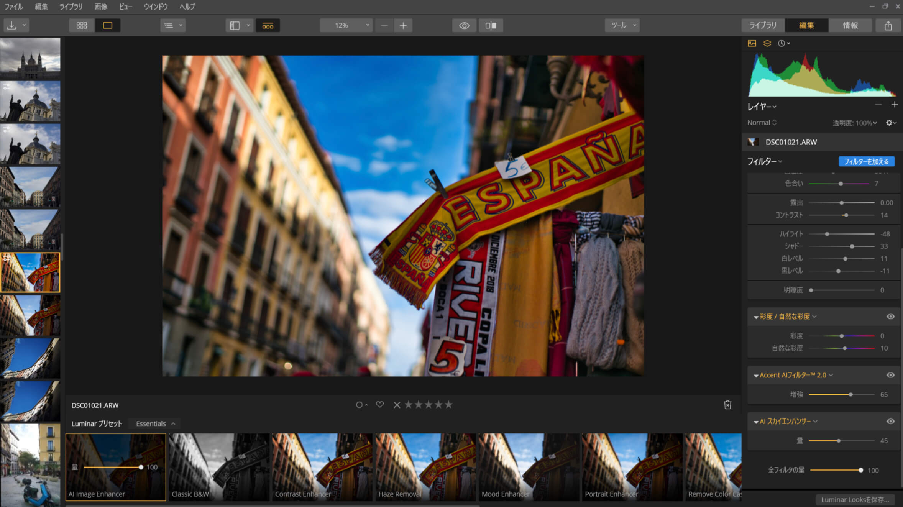Screen dimensions: 903x507
Task: Click the フィルターを加える button
Action: tap(866, 161)
